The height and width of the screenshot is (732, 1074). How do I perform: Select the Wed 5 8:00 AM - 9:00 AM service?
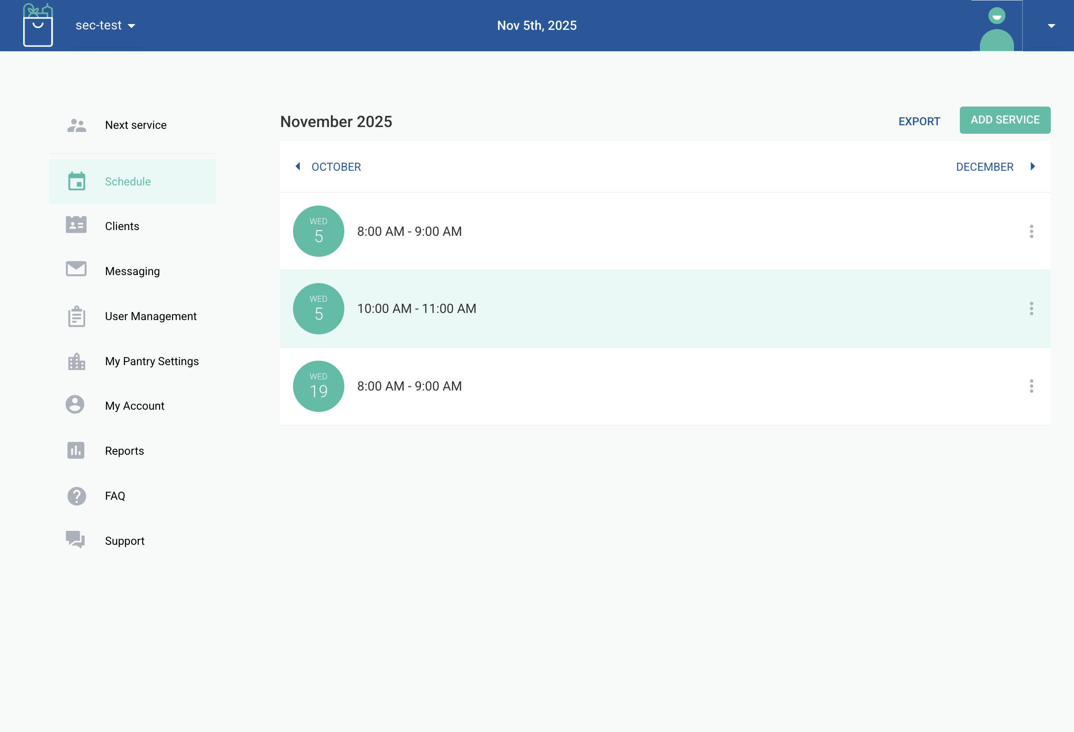coord(665,231)
